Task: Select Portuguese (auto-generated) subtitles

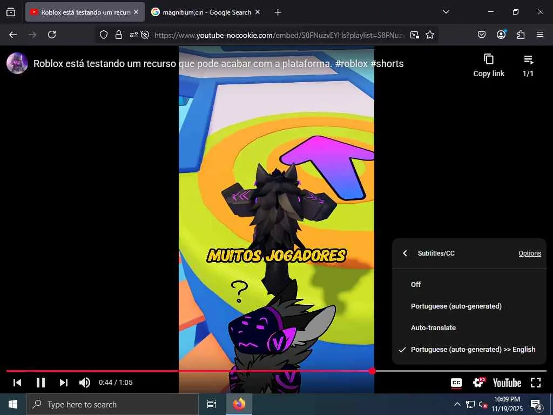Action: tap(469, 306)
